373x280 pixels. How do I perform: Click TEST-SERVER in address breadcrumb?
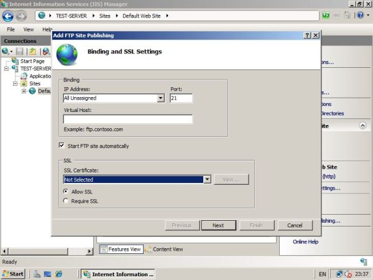coord(71,16)
